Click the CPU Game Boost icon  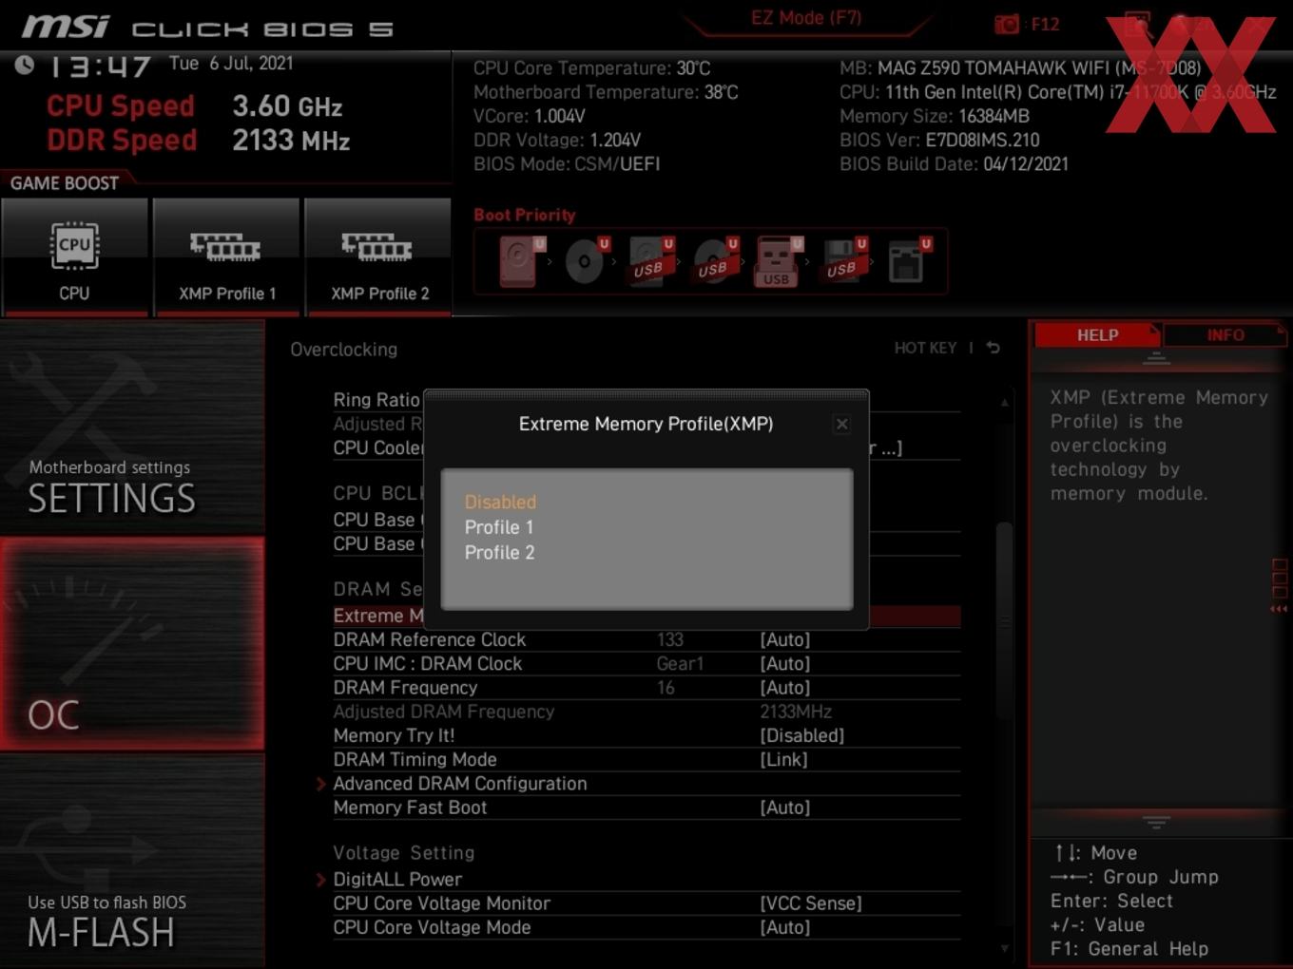74,256
